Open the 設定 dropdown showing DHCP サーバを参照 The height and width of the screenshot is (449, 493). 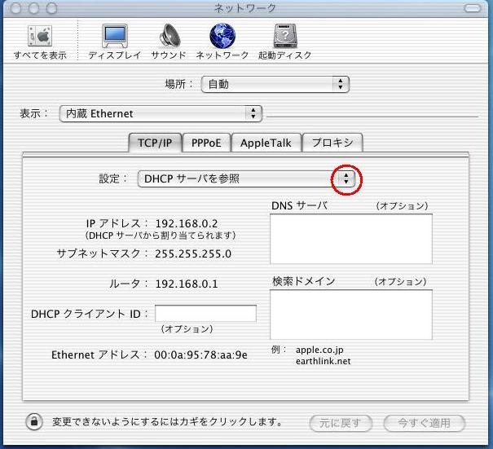(246, 179)
